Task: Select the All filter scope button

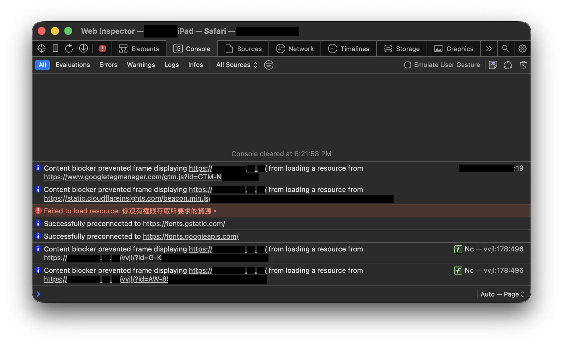Action: (42, 65)
